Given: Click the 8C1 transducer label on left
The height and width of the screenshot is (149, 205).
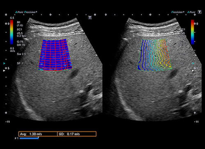Looking at the screenshot, I should 19,30.
